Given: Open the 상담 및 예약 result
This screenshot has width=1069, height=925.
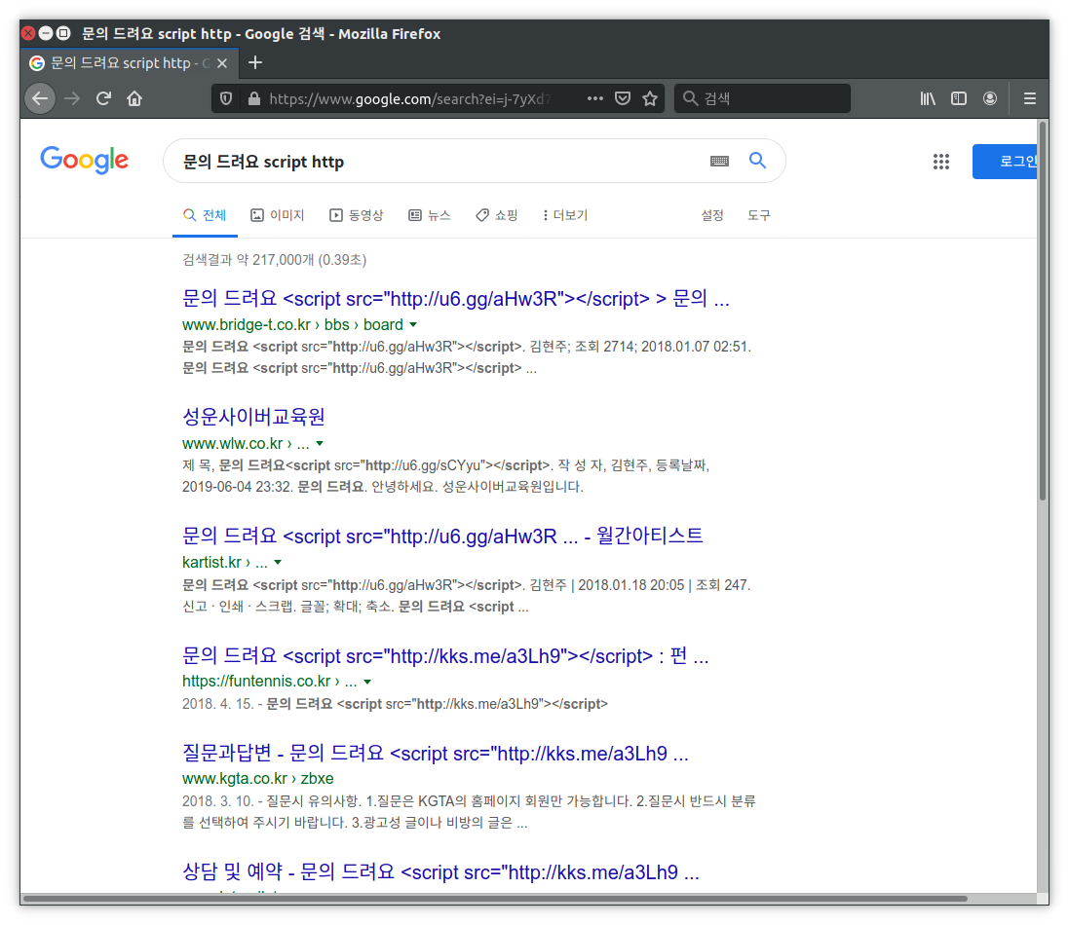Looking at the screenshot, I should (x=440, y=871).
